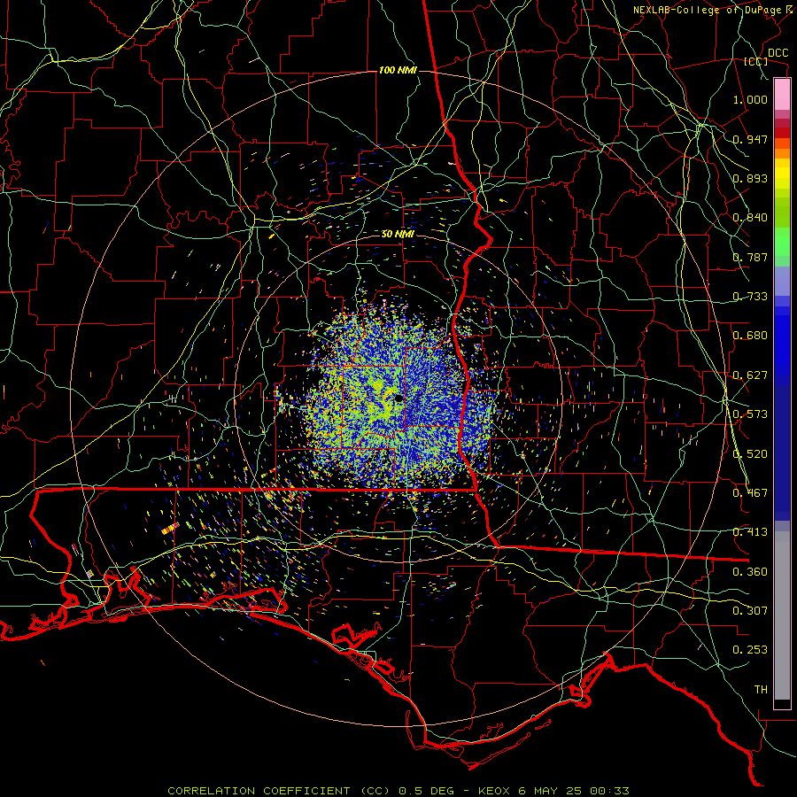This screenshot has width=797, height=797.
Task: Select the 0.787 scale value
Action: [750, 257]
